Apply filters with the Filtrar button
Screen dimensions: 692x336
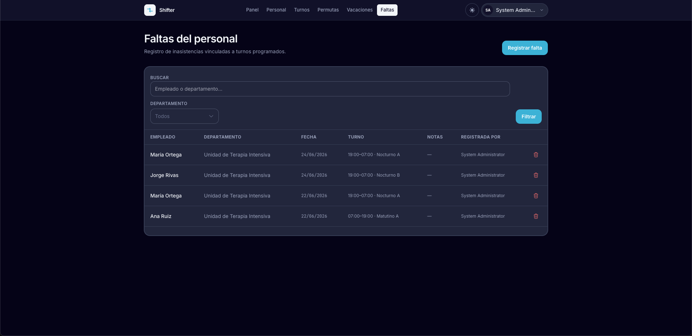(x=529, y=117)
